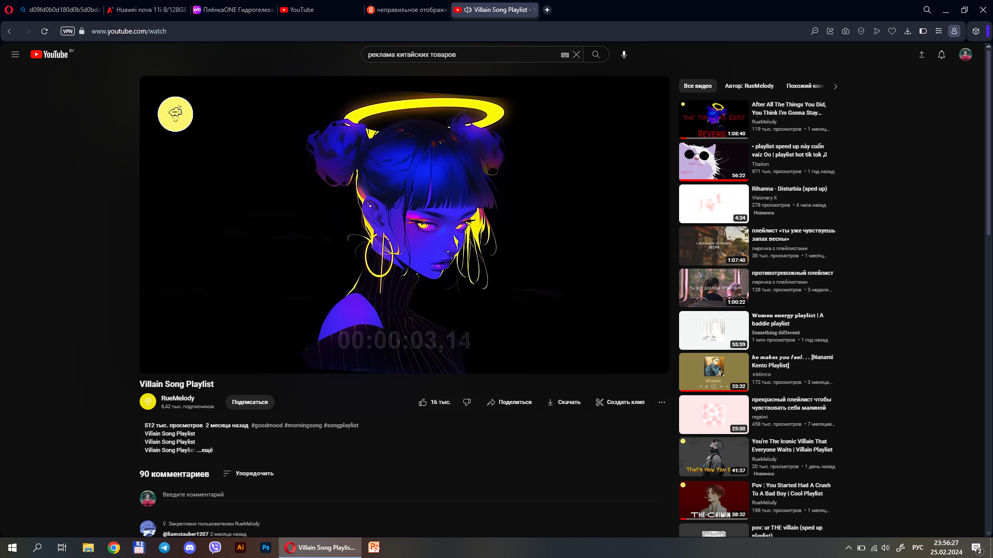This screenshot has height=558, width=993.
Task: Open the system volume tray icon
Action: pos(885,548)
